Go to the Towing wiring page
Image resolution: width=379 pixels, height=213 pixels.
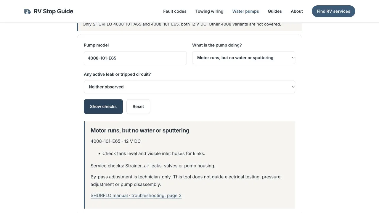click(x=209, y=11)
